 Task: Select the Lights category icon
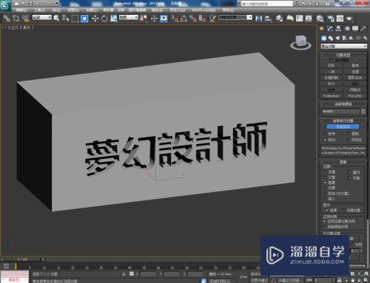[x=337, y=38]
